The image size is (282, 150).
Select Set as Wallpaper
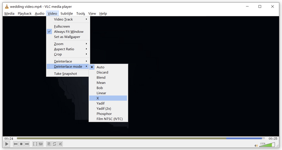coord(68,37)
